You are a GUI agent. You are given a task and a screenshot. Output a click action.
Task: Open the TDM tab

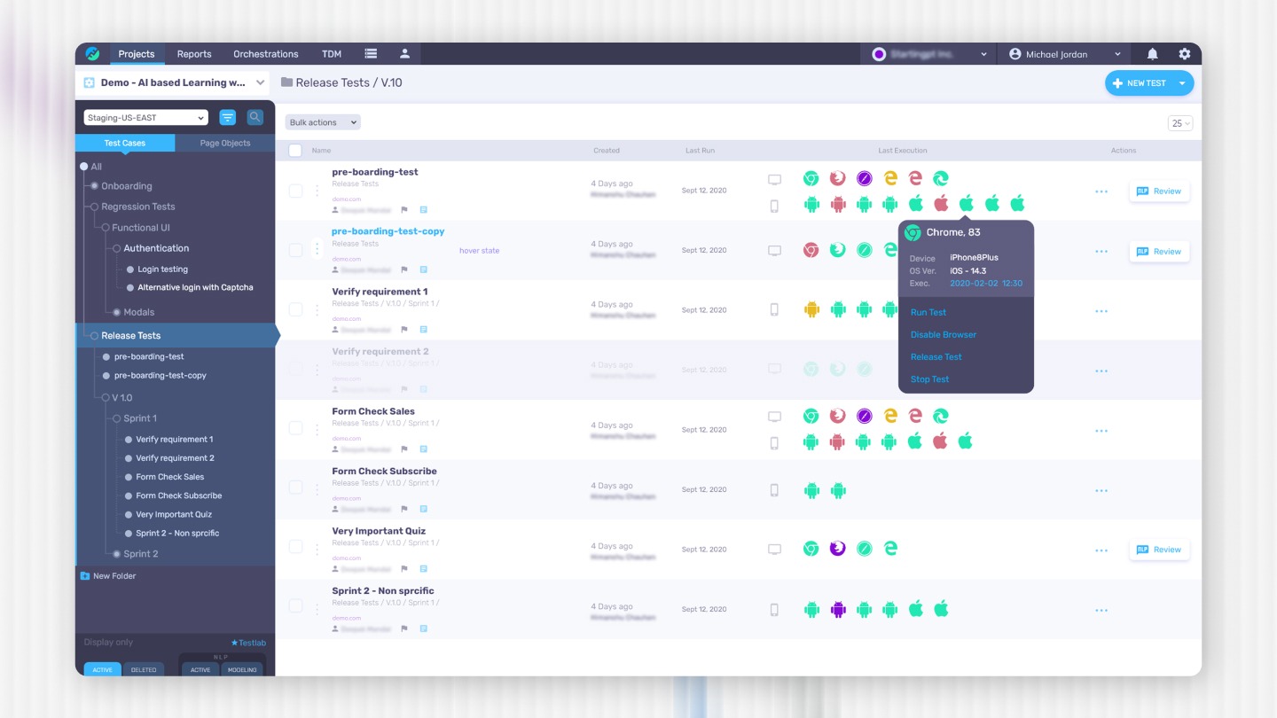pos(332,54)
